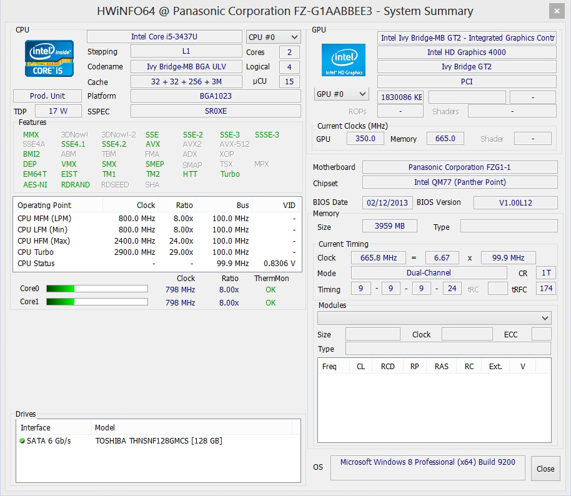Click the Freq column header in modules table
Viewport: 571px width, 496px height.
pos(330,367)
